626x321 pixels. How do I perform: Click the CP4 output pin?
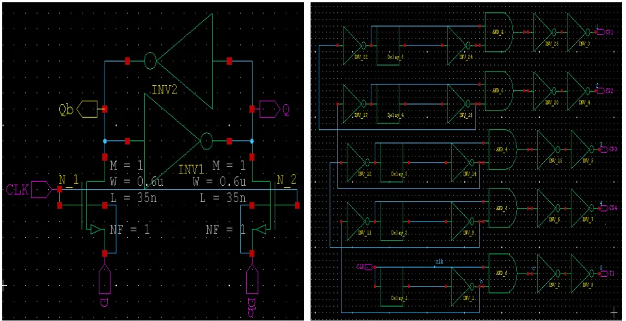tap(605, 208)
